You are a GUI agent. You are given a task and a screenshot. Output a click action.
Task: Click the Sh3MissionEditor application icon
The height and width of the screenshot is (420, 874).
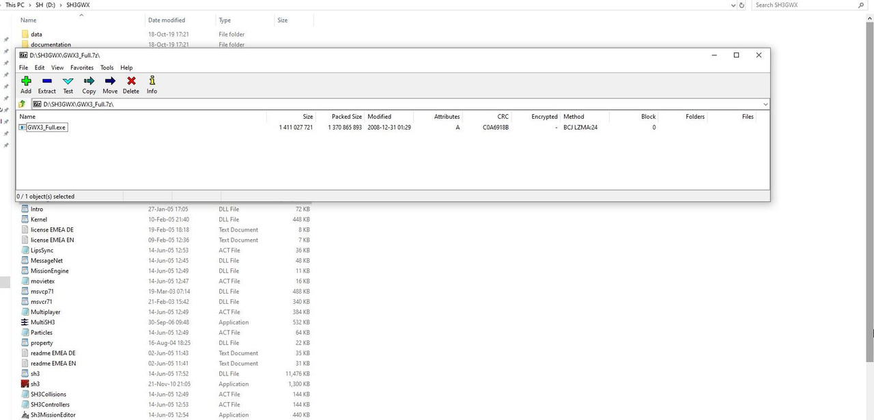coord(25,415)
